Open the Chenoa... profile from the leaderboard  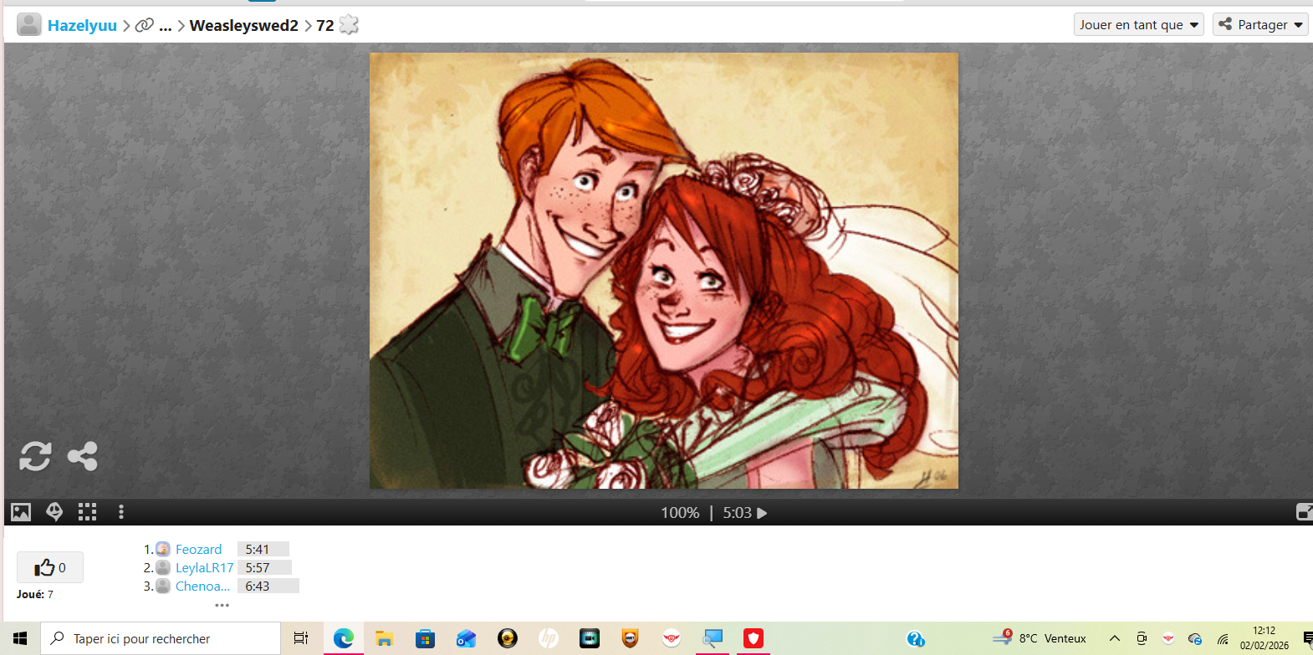click(202, 586)
